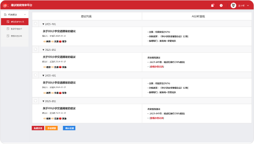Open the red highlighted sidebar menu item
The height and width of the screenshot is (144, 254).
click(x=15, y=22)
